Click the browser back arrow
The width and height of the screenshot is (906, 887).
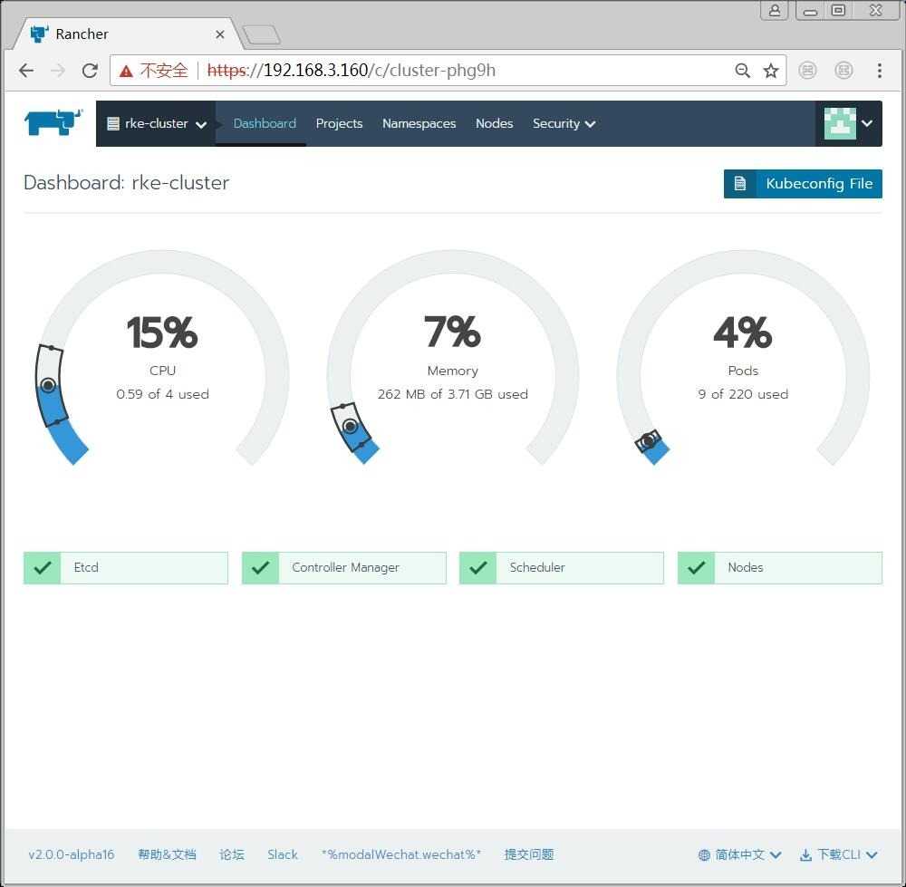(26, 71)
